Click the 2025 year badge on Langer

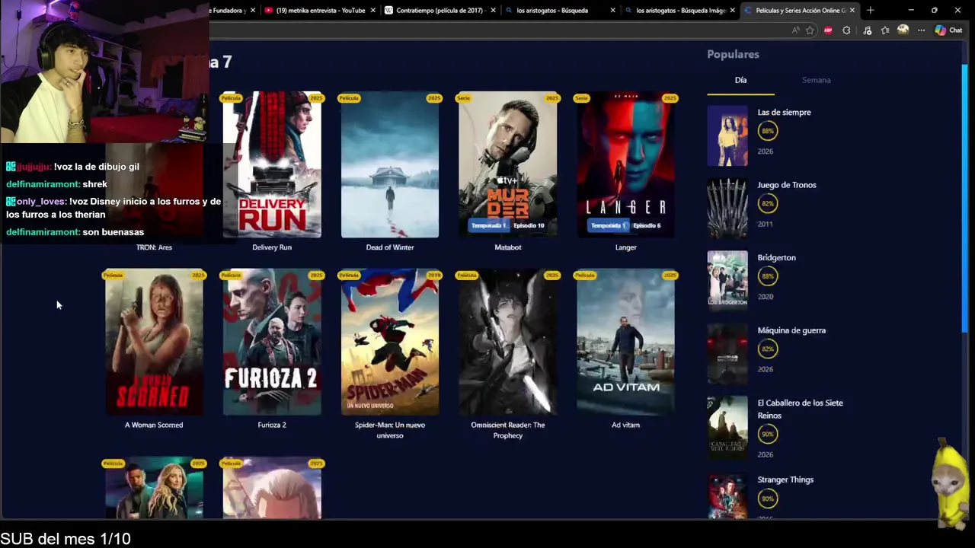coord(670,98)
